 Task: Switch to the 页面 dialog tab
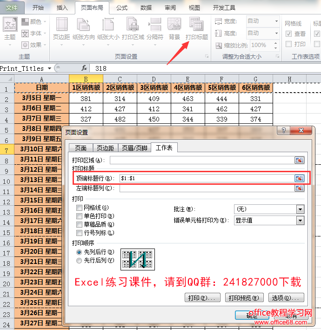tap(81, 148)
